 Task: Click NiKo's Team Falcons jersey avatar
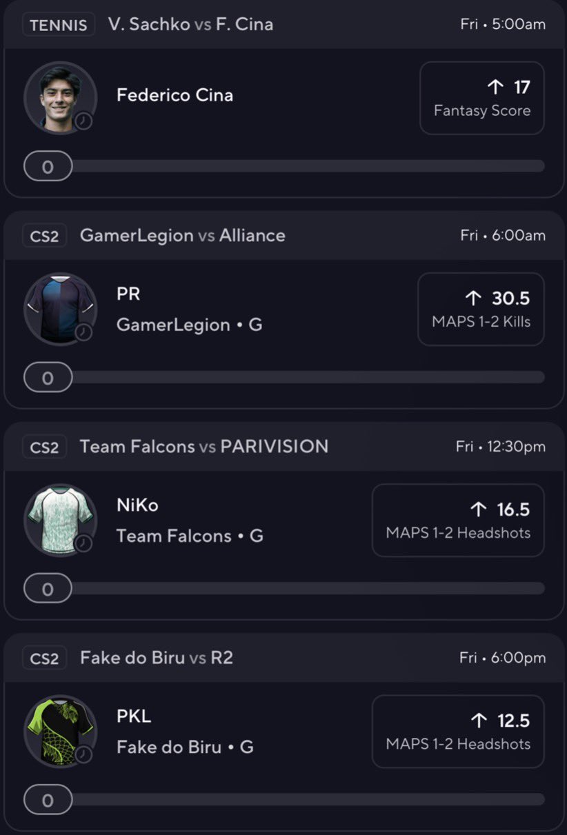tap(60, 520)
